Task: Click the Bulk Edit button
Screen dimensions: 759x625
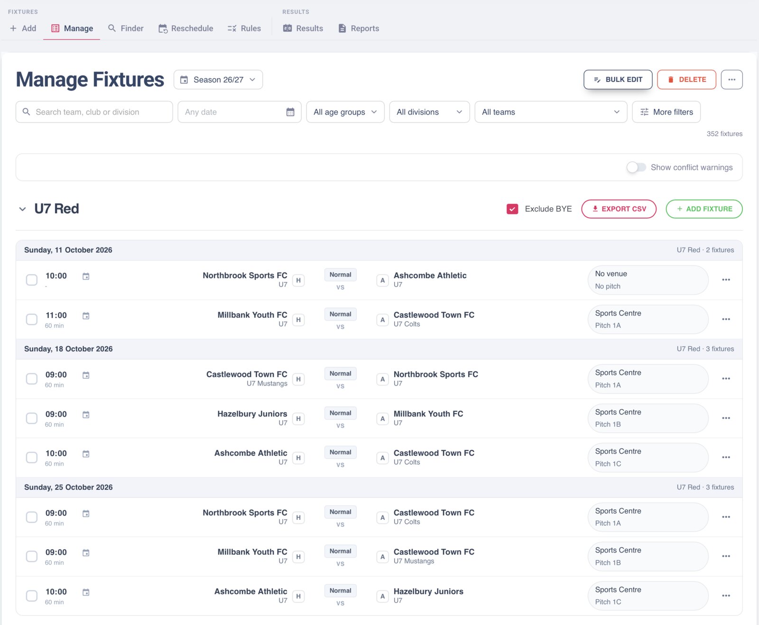Action: click(x=618, y=80)
